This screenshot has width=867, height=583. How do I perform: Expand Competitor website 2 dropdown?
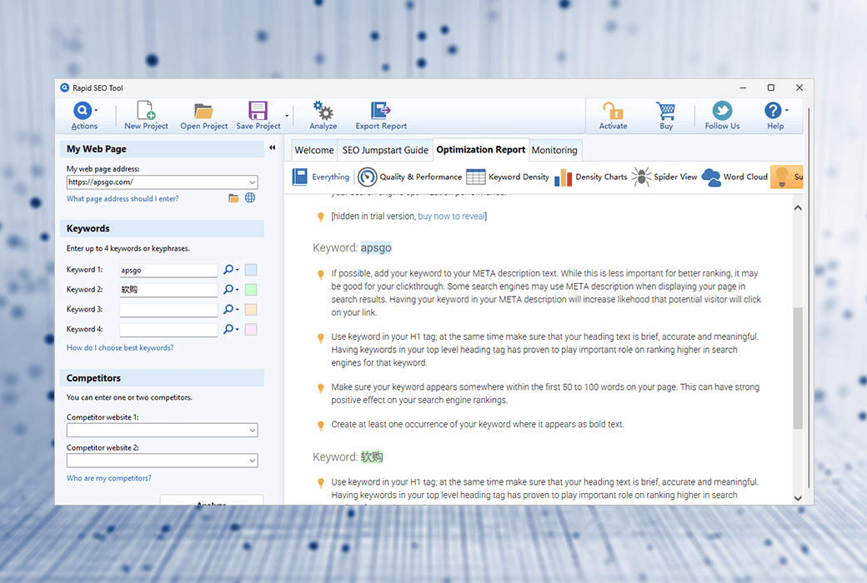(x=252, y=461)
